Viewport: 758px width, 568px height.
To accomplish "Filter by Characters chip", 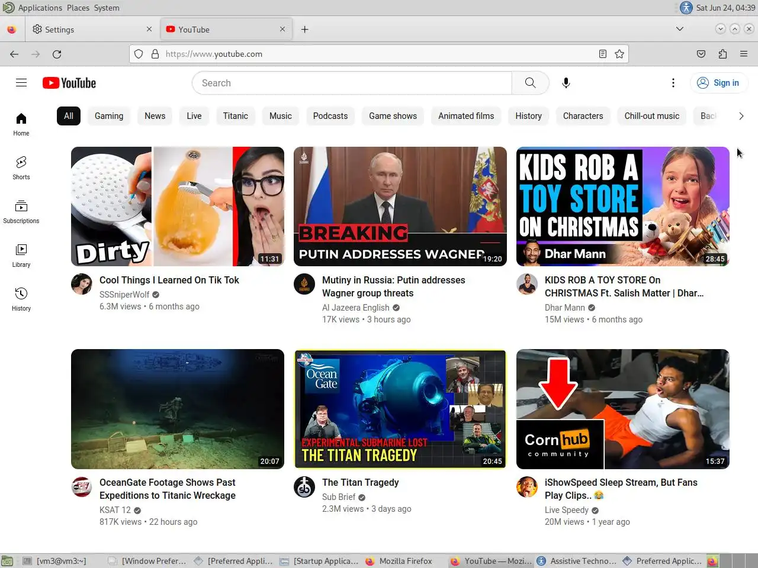I will 583,116.
